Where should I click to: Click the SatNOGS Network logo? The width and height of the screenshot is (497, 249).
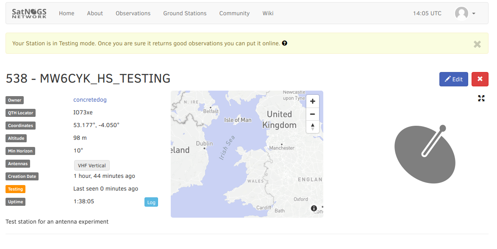click(x=29, y=13)
